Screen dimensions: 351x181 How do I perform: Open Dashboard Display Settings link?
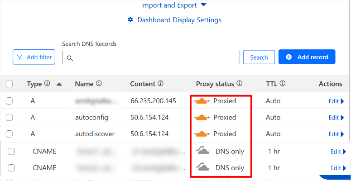(179, 20)
